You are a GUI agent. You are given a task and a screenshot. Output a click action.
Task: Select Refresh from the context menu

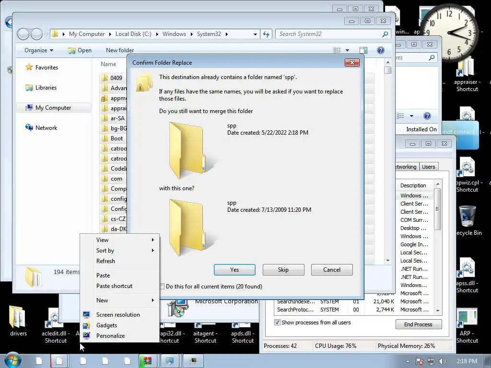[120, 261]
